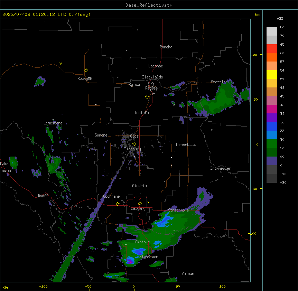This screenshot has height=291, width=298.
Task: Click the yellow diamond marker beside RockyMH
Action: (86, 71)
